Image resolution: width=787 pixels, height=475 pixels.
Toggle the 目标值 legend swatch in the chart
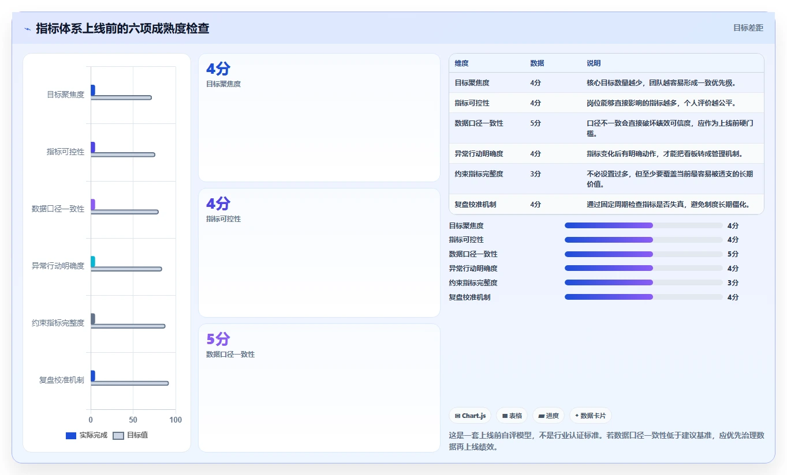pyautogui.click(x=118, y=435)
